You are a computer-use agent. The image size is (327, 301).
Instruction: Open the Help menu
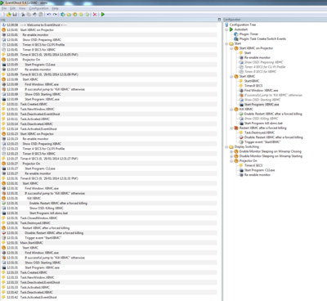[55, 8]
